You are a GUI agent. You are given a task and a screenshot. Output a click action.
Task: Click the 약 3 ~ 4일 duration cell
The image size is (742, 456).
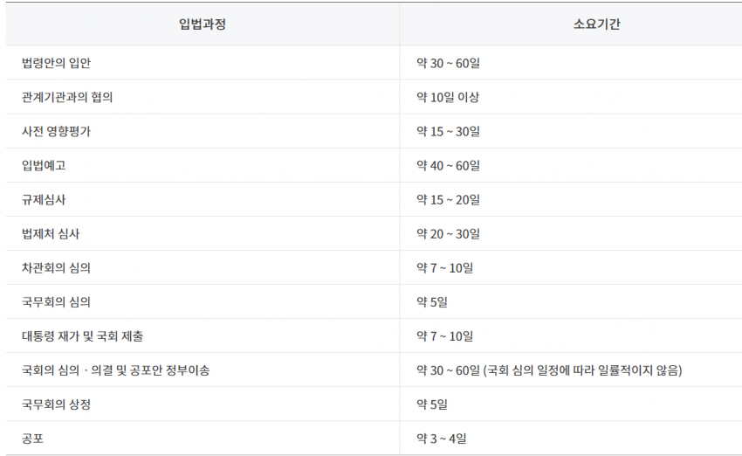(x=442, y=439)
